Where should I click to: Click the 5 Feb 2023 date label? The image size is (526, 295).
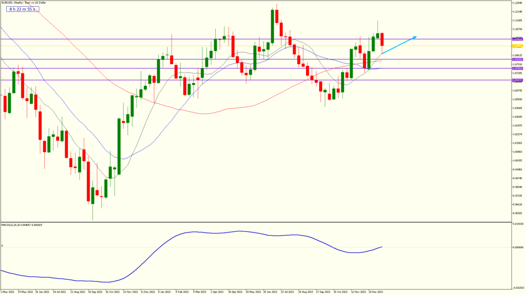click(x=182, y=291)
